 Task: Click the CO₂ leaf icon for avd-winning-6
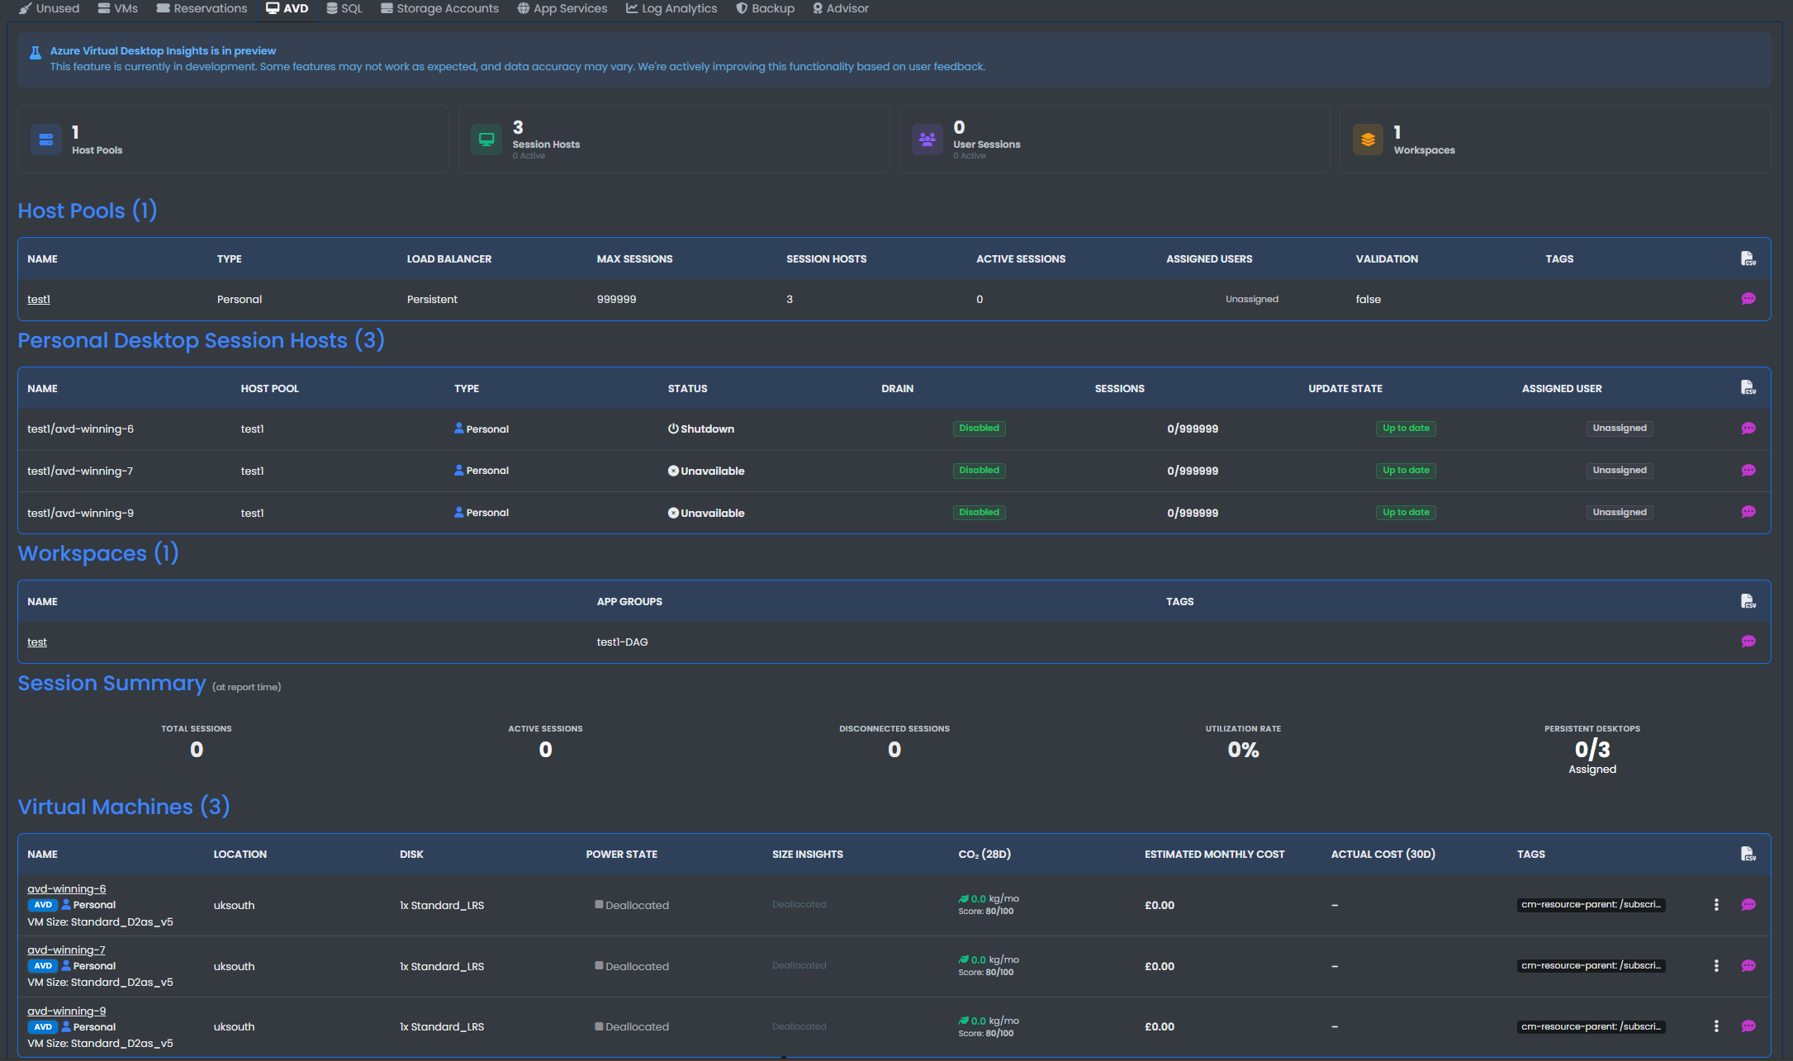963,898
